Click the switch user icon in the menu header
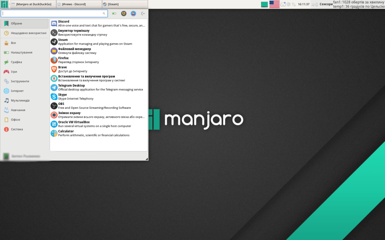Viewport: 385px width, 240px height. click(133, 13)
